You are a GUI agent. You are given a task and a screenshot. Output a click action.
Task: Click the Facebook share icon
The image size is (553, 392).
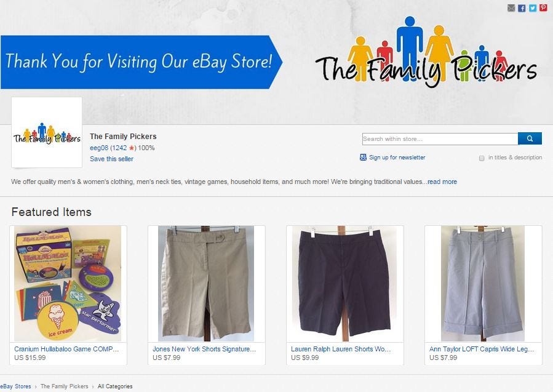(522, 8)
